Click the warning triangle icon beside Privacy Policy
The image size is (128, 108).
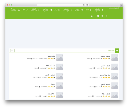click(x=19, y=10)
